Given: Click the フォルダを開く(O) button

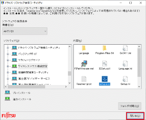Looking at the screenshot, I should 130,106.
